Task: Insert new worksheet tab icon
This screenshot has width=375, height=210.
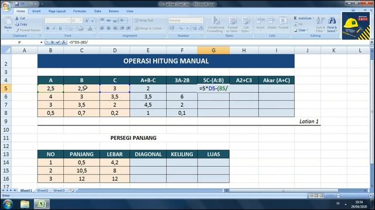Action: (71, 191)
